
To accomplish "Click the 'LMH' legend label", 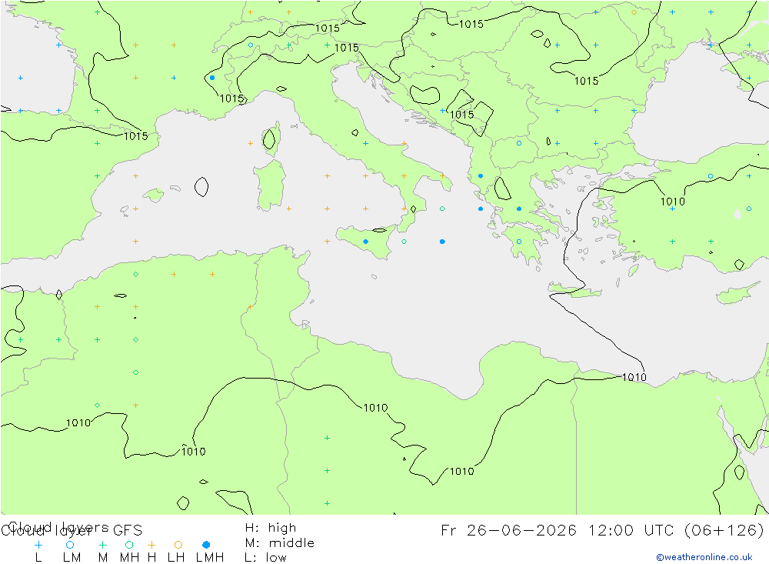I will [210, 558].
